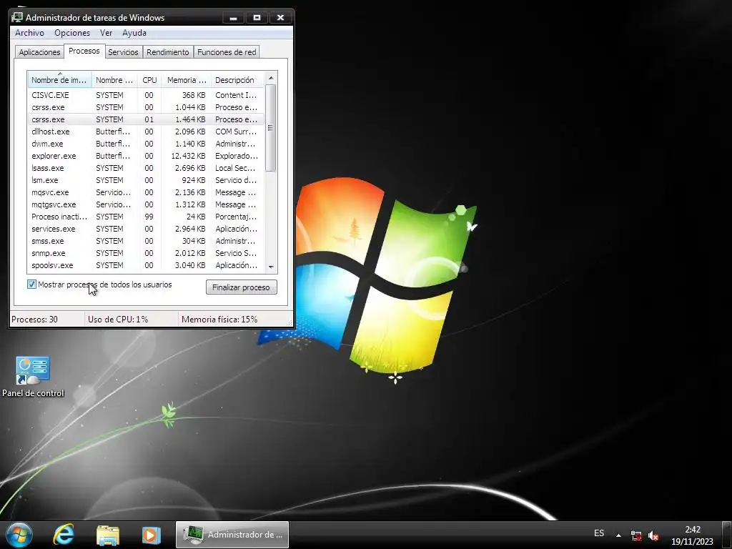Open the Ayuda menu
The width and height of the screenshot is (732, 549).
pyautogui.click(x=134, y=33)
